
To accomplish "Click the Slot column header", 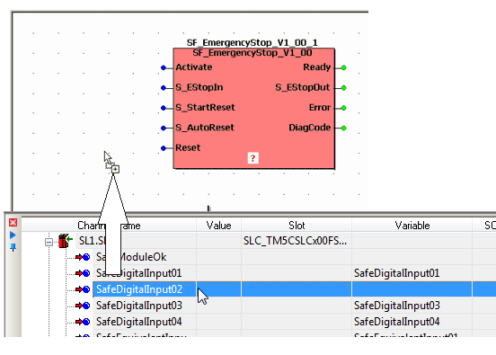I will 297,226.
